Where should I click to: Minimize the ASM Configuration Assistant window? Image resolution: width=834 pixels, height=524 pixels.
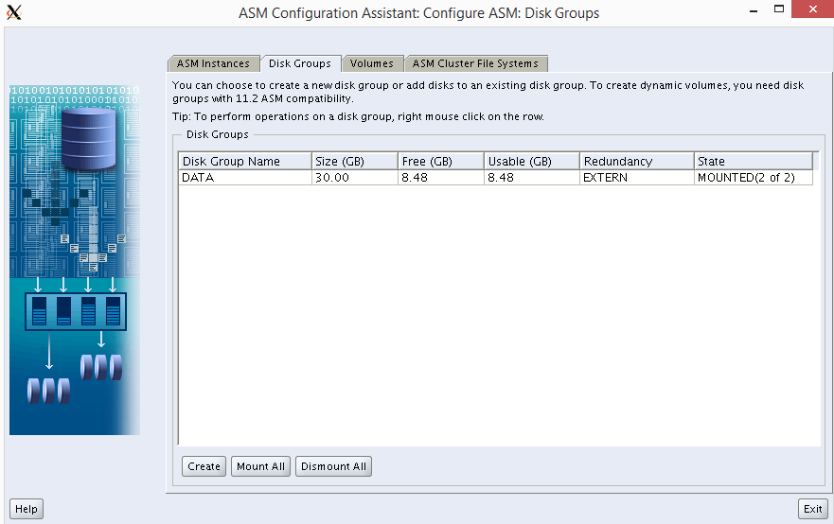coord(752,9)
